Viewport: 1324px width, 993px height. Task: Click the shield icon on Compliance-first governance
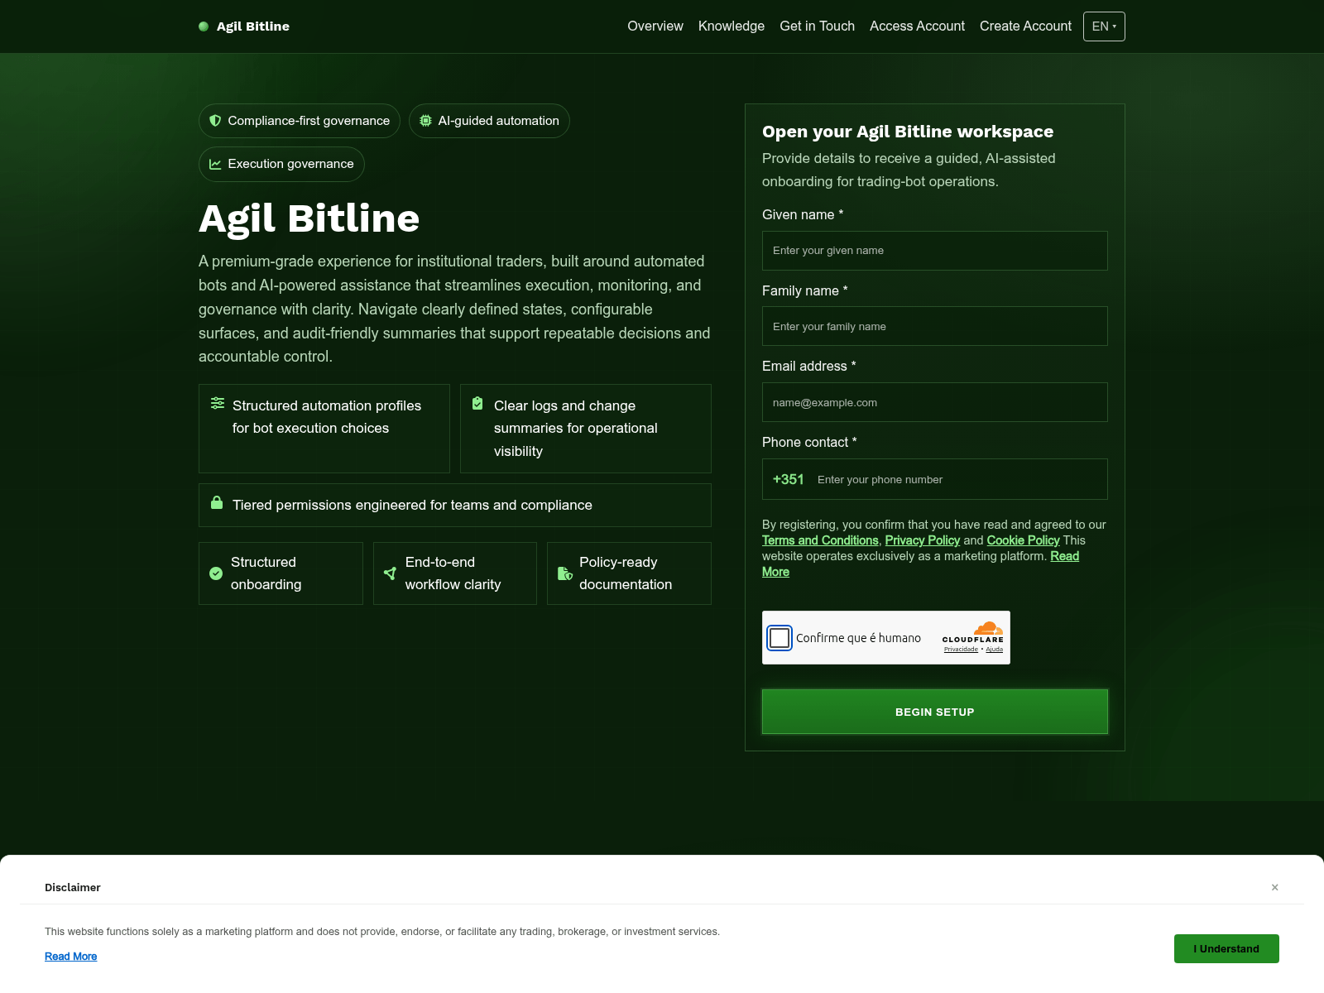pos(215,121)
